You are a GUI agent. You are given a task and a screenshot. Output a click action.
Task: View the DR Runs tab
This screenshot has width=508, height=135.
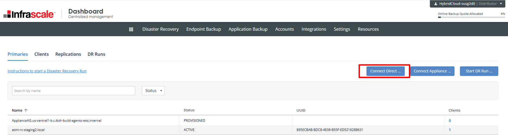click(x=96, y=54)
